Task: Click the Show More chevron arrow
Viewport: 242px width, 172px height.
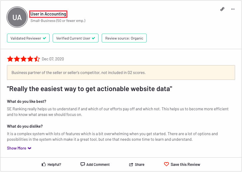Action: 29,148
